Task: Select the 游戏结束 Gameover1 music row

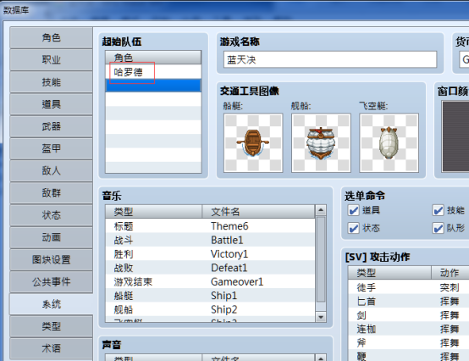Action: [x=210, y=281]
